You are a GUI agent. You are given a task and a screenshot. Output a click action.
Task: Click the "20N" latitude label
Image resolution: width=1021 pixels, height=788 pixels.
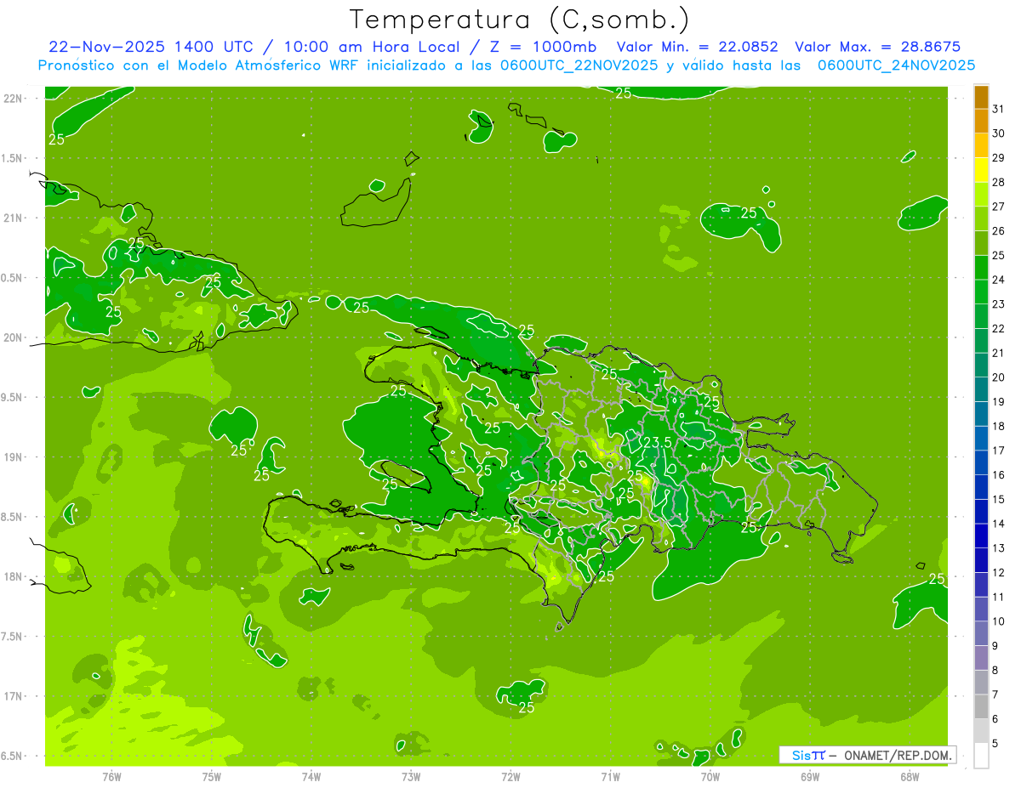[x=13, y=337]
